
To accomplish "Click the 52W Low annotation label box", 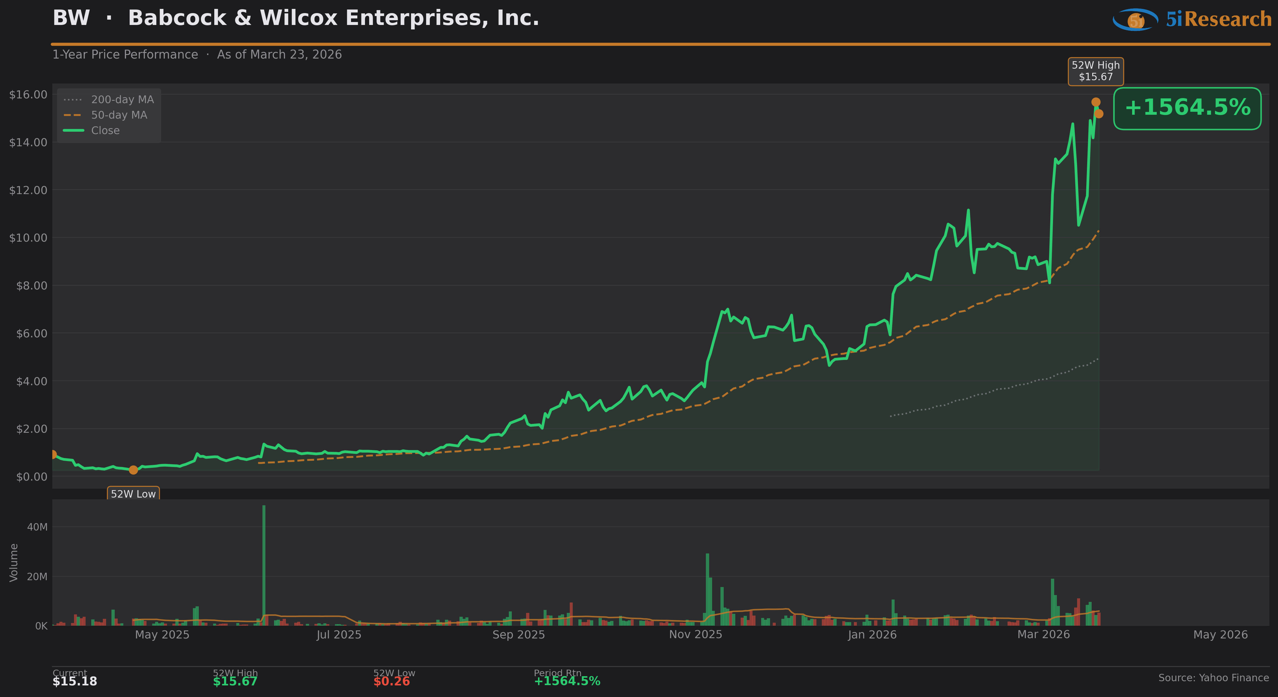I will point(133,494).
